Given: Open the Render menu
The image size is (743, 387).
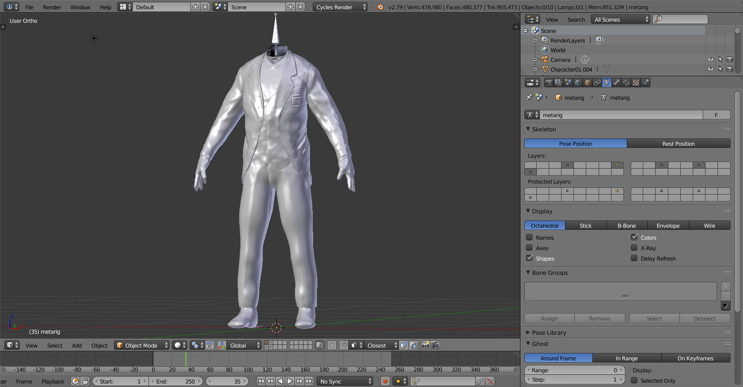Looking at the screenshot, I should tap(52, 7).
